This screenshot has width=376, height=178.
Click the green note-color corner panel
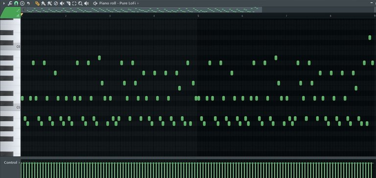10,12
